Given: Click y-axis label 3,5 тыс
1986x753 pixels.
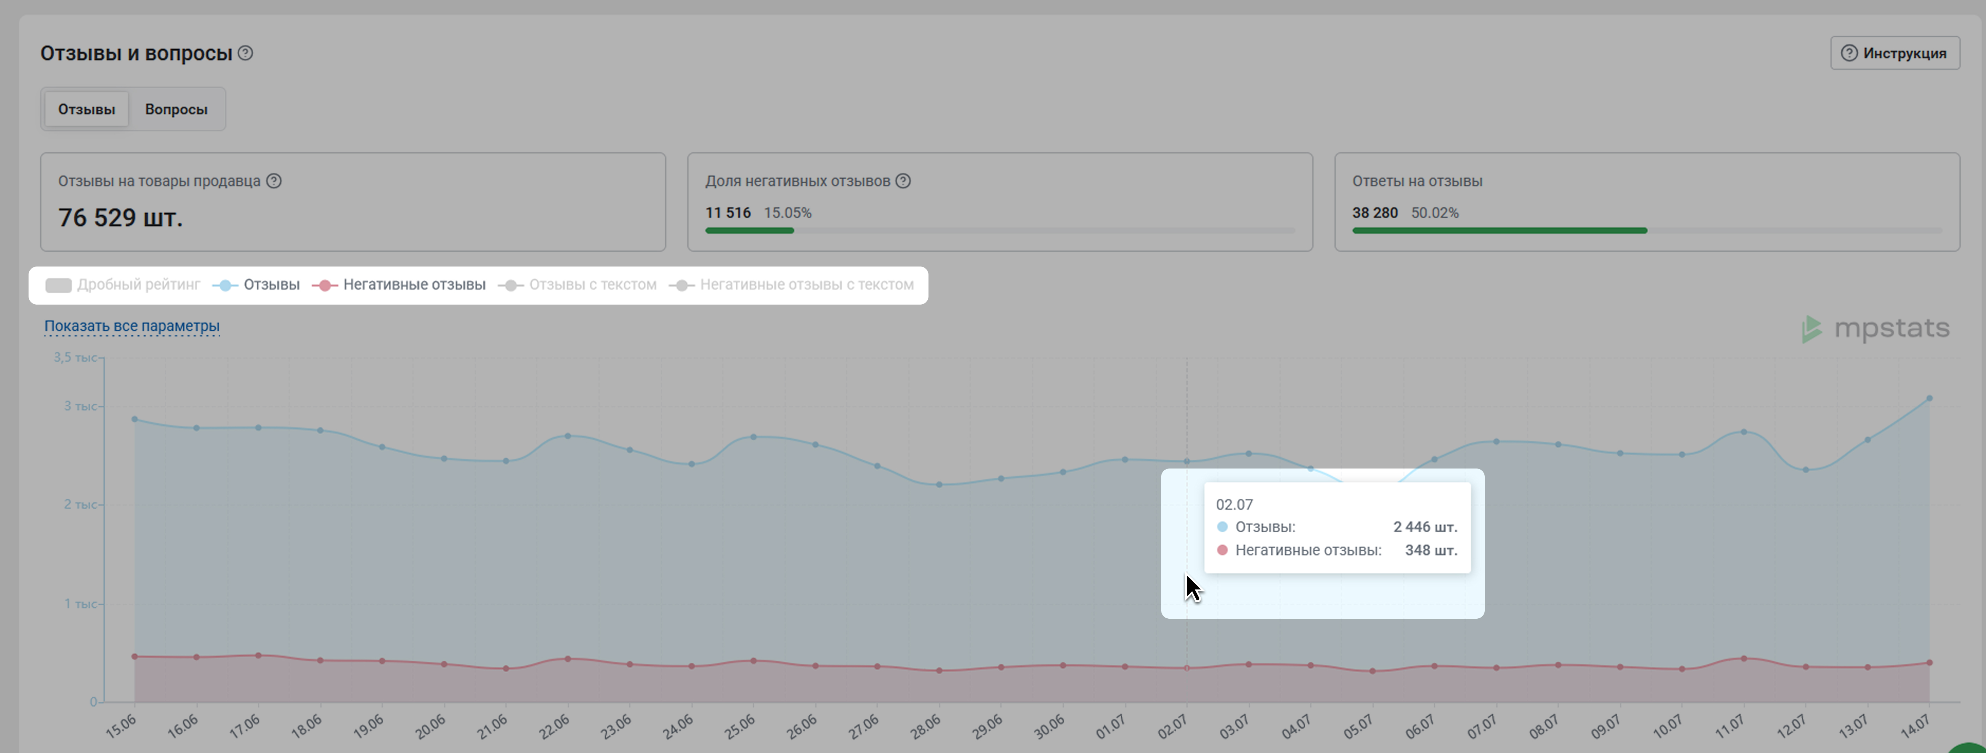Looking at the screenshot, I should [x=75, y=357].
